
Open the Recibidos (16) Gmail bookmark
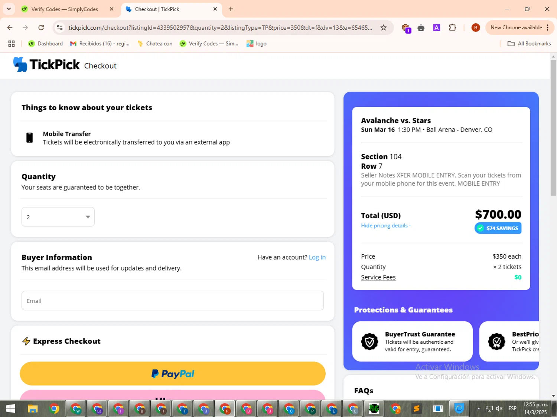point(100,44)
